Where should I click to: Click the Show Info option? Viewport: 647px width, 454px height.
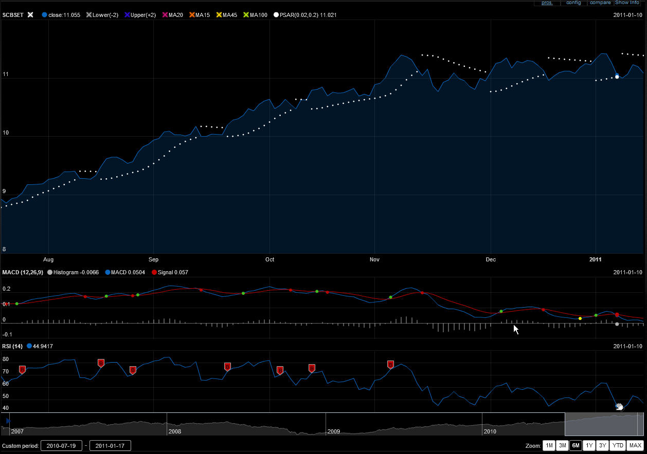pos(627,3)
